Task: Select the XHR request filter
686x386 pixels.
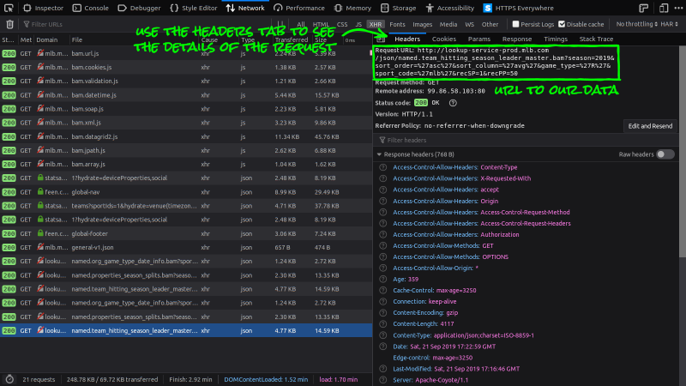Action: click(375, 25)
